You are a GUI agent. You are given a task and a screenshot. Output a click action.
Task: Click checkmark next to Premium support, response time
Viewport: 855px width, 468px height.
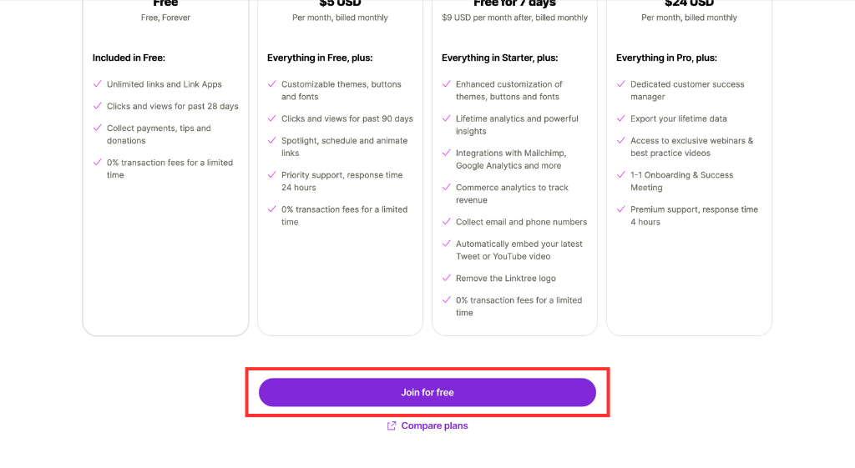pos(621,209)
